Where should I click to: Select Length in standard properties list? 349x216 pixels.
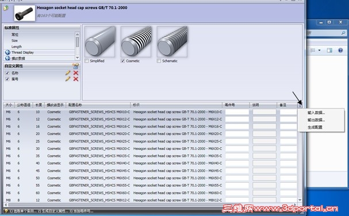tap(17, 47)
